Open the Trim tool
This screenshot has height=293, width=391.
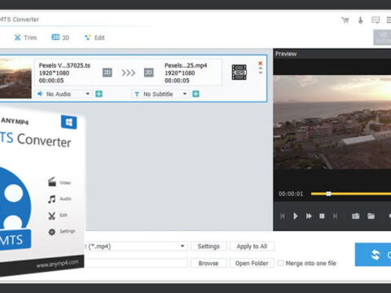[25, 37]
